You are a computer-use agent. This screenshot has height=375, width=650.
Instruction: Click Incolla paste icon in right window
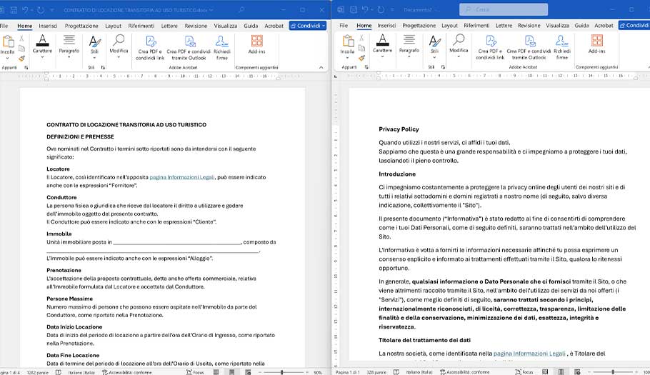(347, 41)
